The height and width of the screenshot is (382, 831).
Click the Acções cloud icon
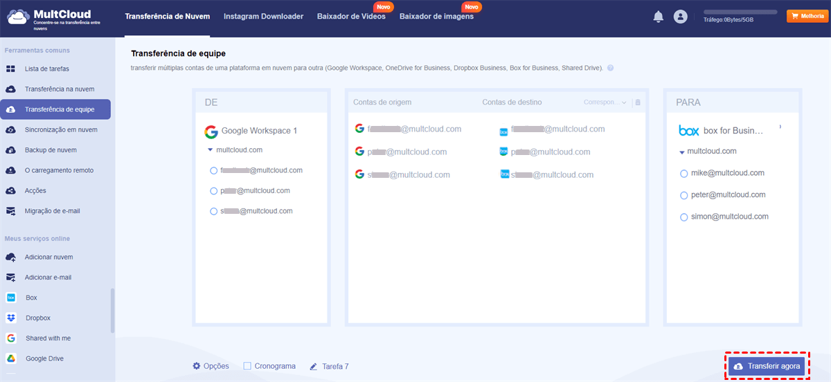[11, 190]
